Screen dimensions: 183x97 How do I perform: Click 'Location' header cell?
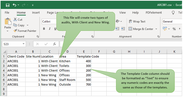(50, 57)
